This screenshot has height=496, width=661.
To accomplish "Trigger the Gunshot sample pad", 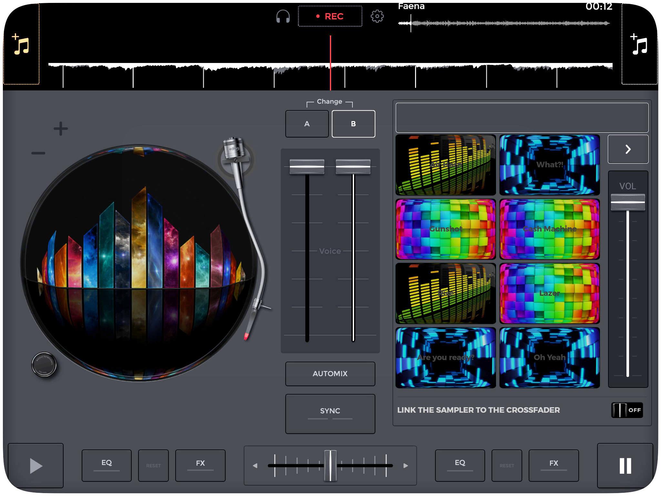I will pyautogui.click(x=445, y=229).
